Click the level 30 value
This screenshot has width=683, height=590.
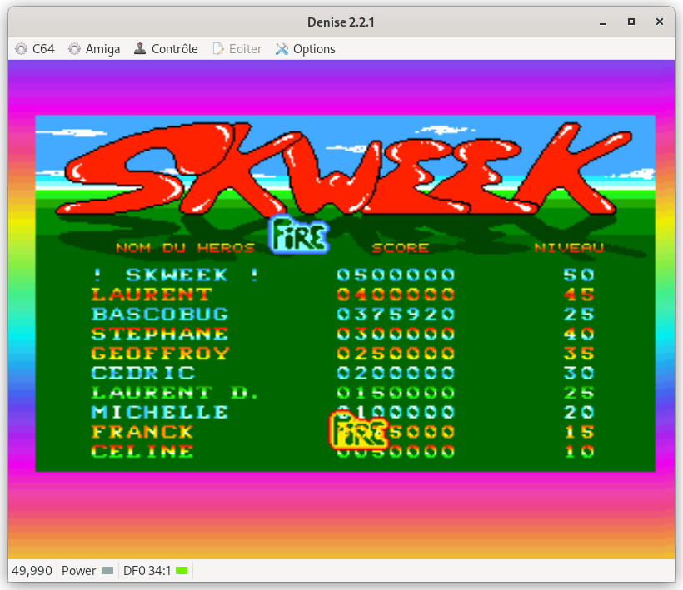tap(579, 373)
